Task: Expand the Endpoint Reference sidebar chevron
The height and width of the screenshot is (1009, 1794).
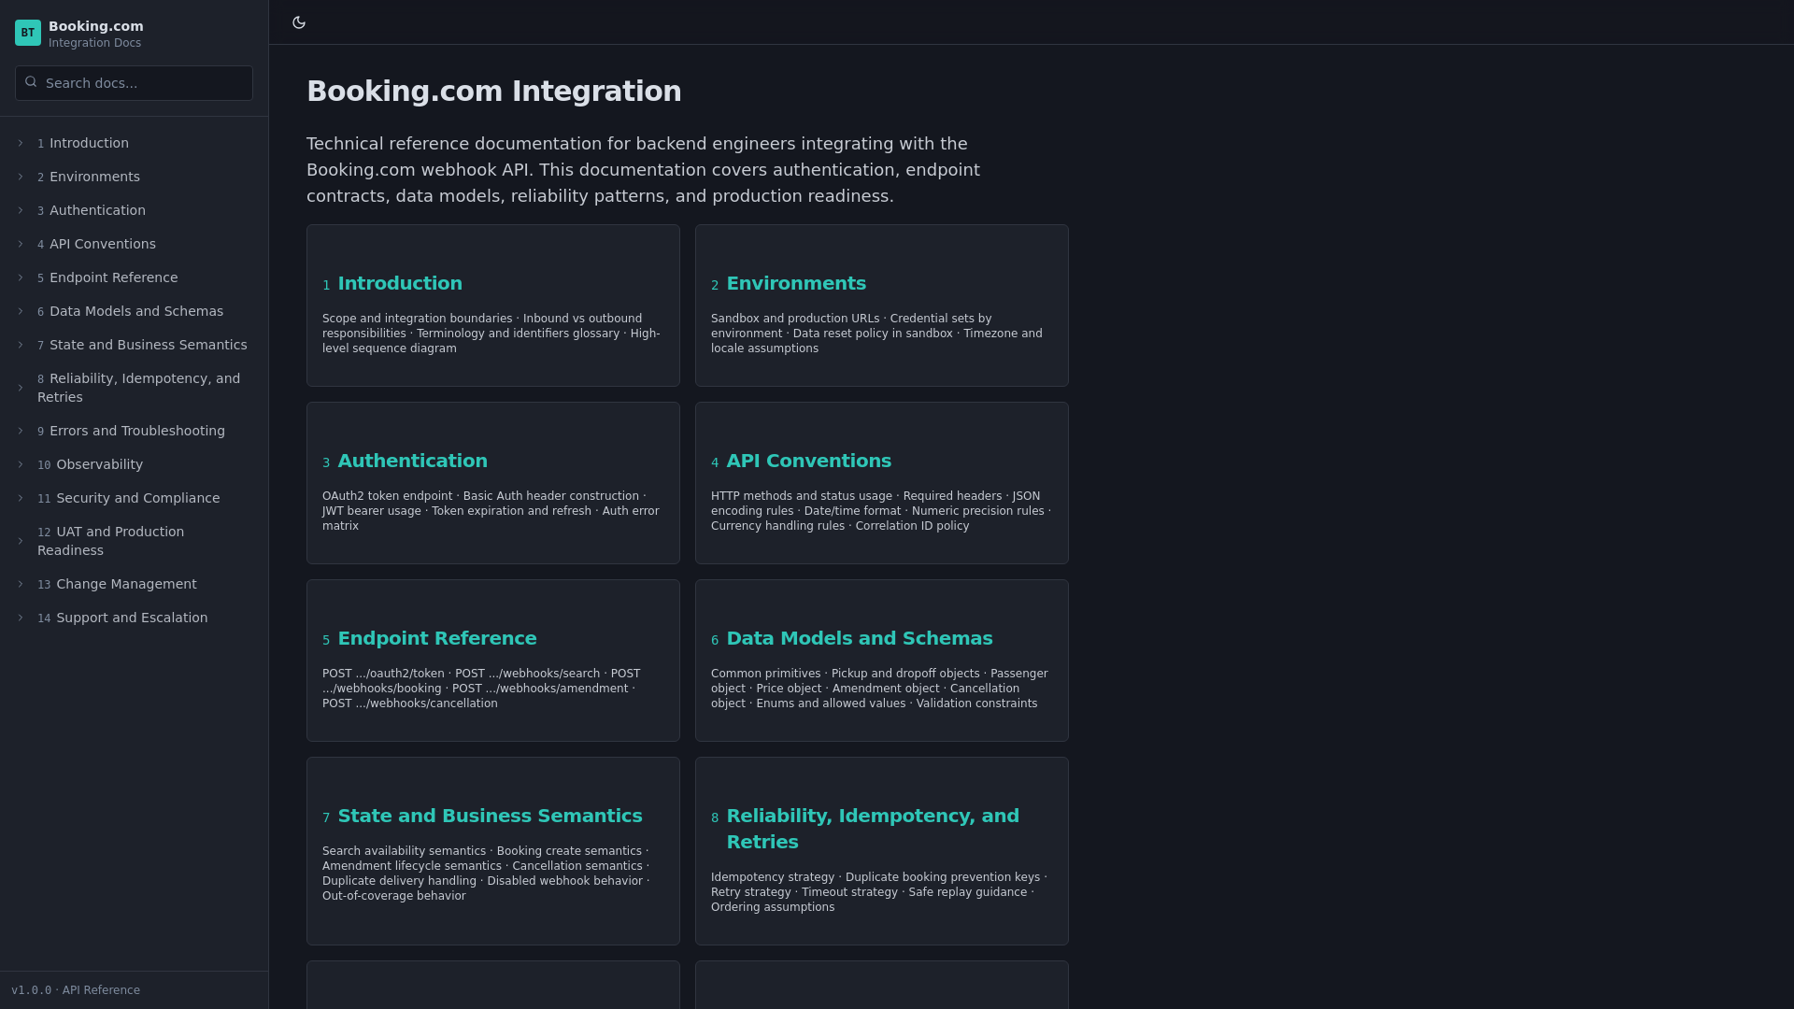Action: (x=21, y=277)
